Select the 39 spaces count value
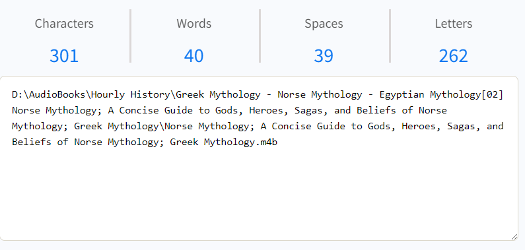Screen dimensions: 525x250 [324, 55]
